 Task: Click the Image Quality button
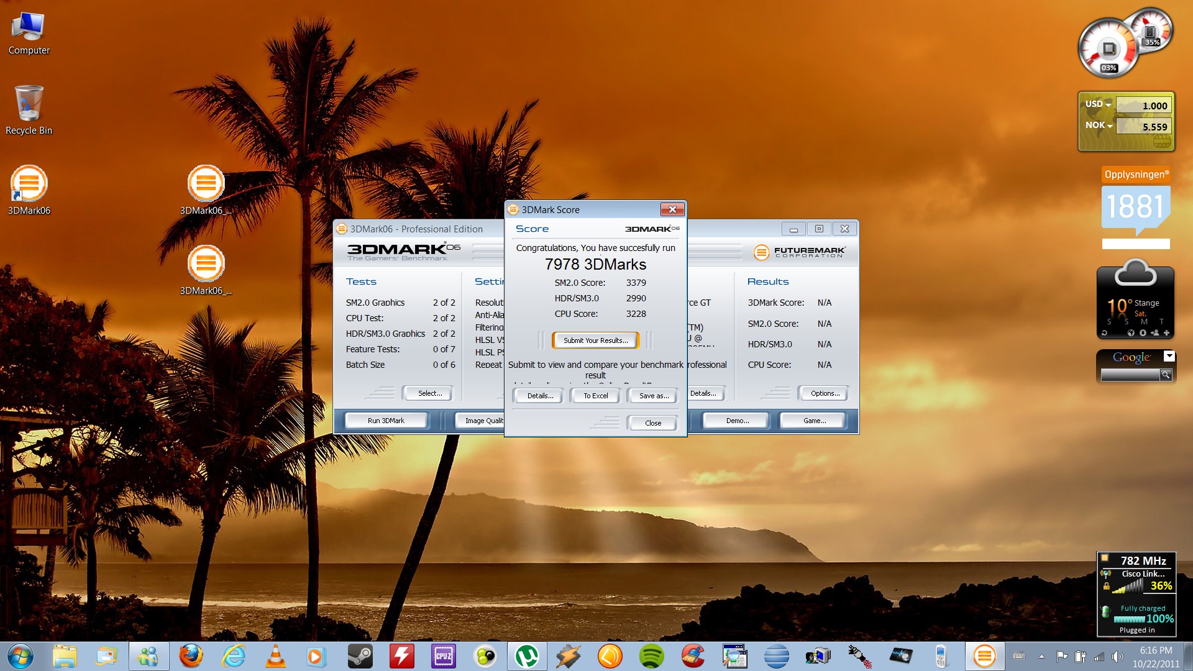(x=481, y=421)
